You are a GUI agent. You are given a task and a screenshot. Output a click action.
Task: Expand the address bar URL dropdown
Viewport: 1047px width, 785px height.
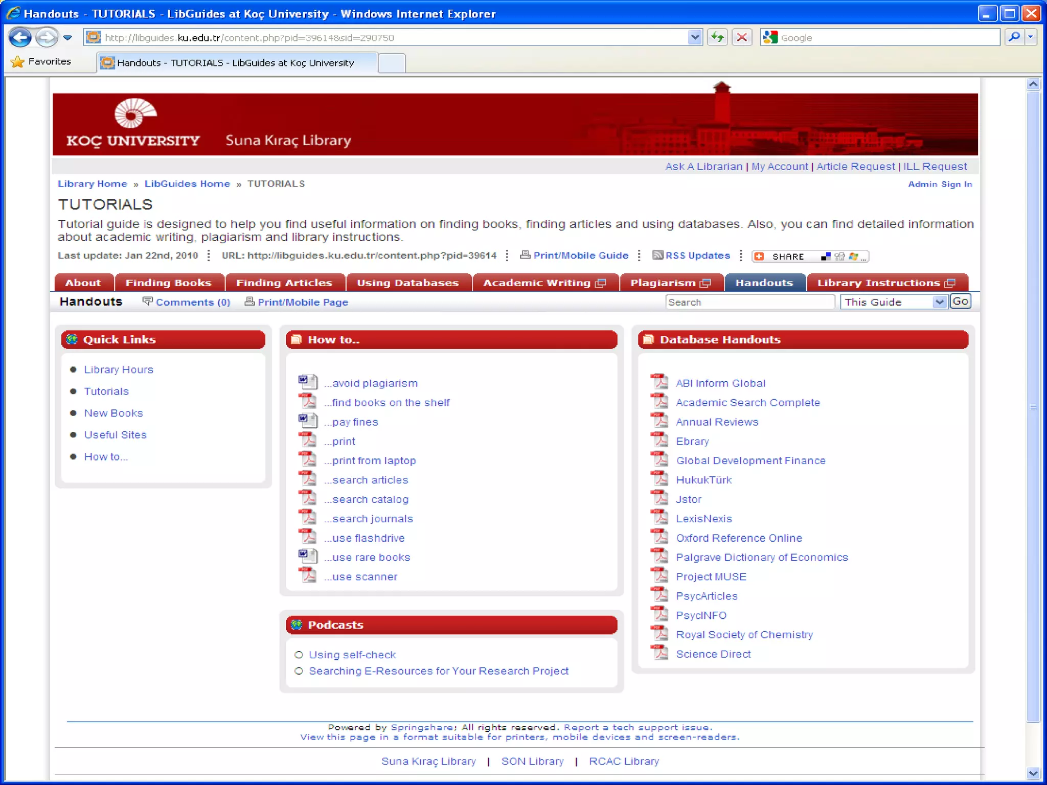694,37
